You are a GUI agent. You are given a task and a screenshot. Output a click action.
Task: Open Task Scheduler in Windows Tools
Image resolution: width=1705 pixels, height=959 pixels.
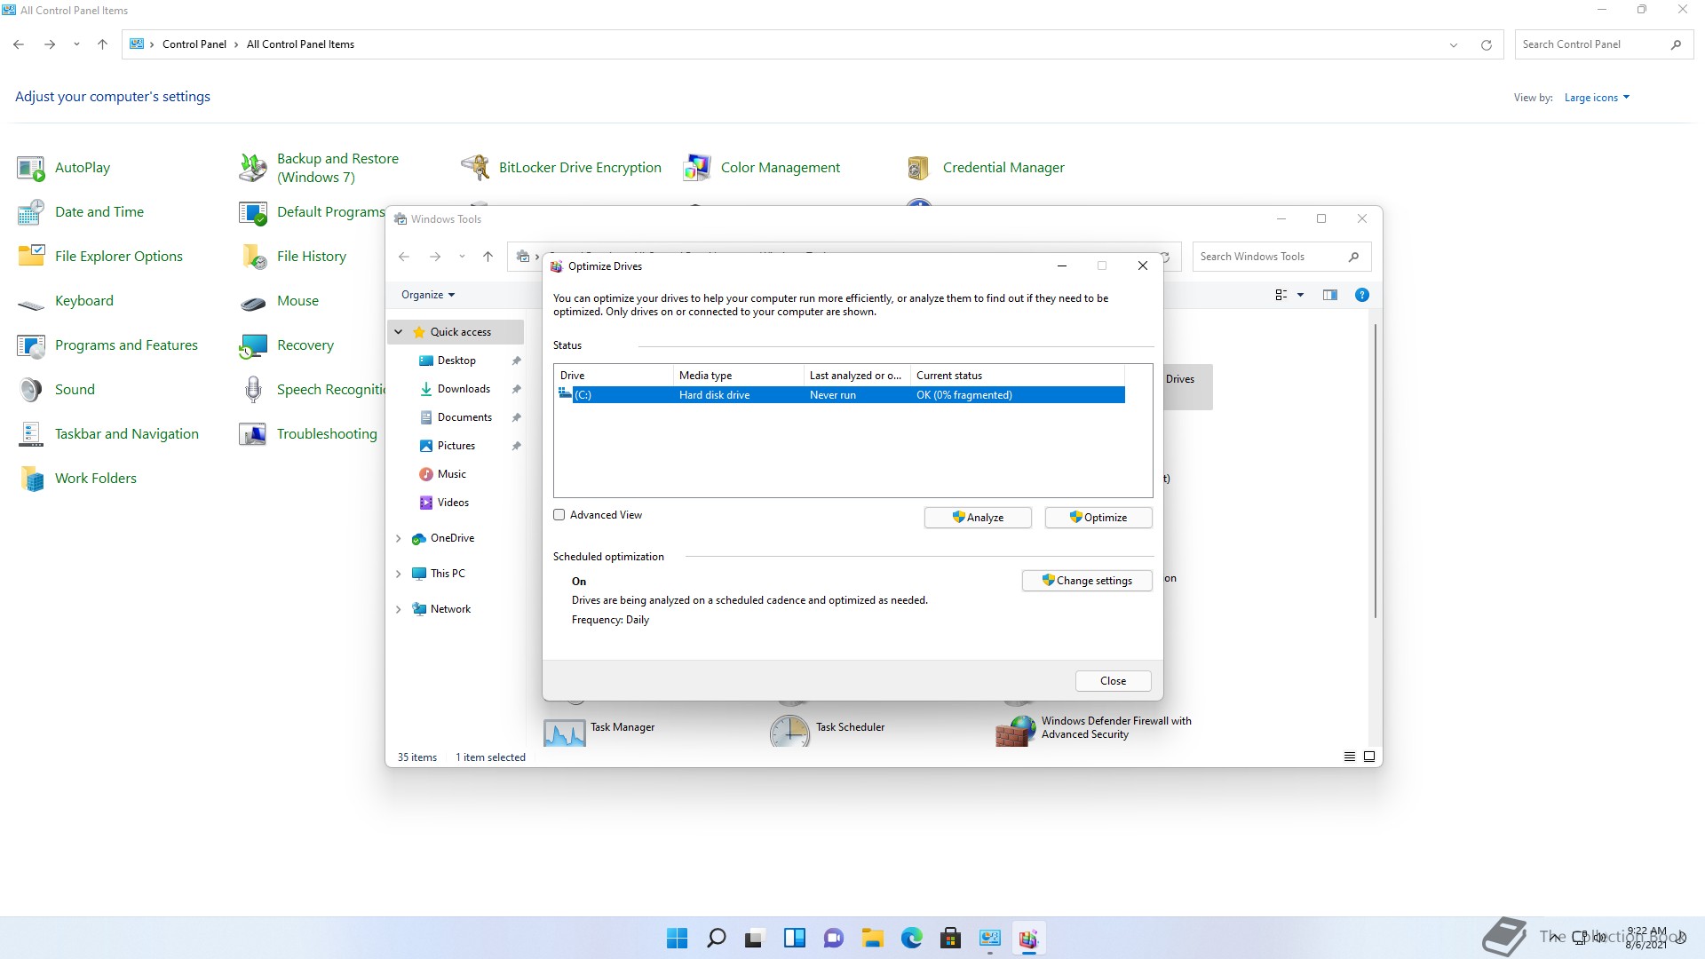point(828,729)
